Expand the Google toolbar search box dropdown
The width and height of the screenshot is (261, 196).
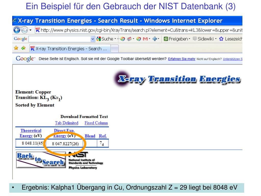(x=93, y=39)
